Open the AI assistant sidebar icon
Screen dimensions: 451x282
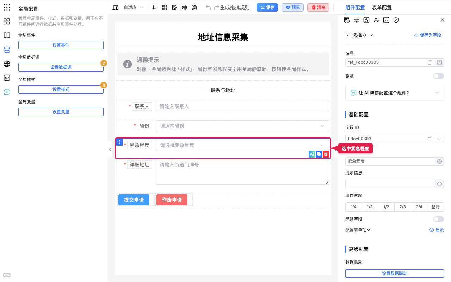(x=7, y=92)
